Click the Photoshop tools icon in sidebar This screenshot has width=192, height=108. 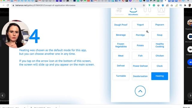point(190,37)
